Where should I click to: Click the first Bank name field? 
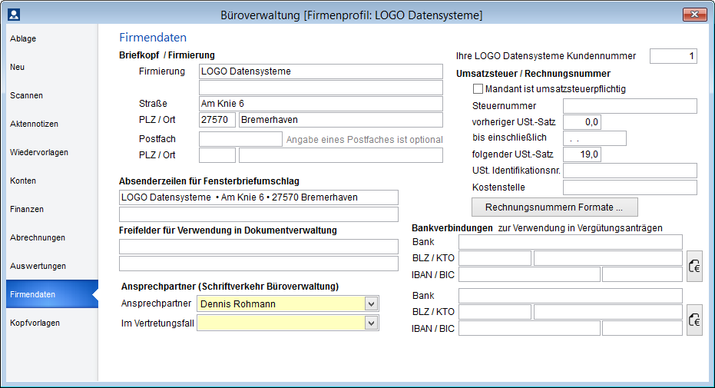pyautogui.click(x=571, y=242)
